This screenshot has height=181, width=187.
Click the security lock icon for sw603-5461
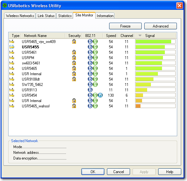(x=74, y=63)
